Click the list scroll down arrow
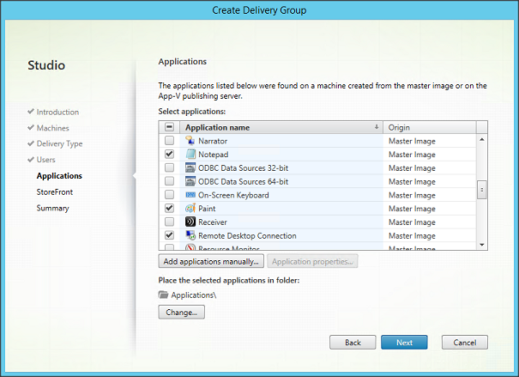The height and width of the screenshot is (377, 519). pyautogui.click(x=482, y=245)
